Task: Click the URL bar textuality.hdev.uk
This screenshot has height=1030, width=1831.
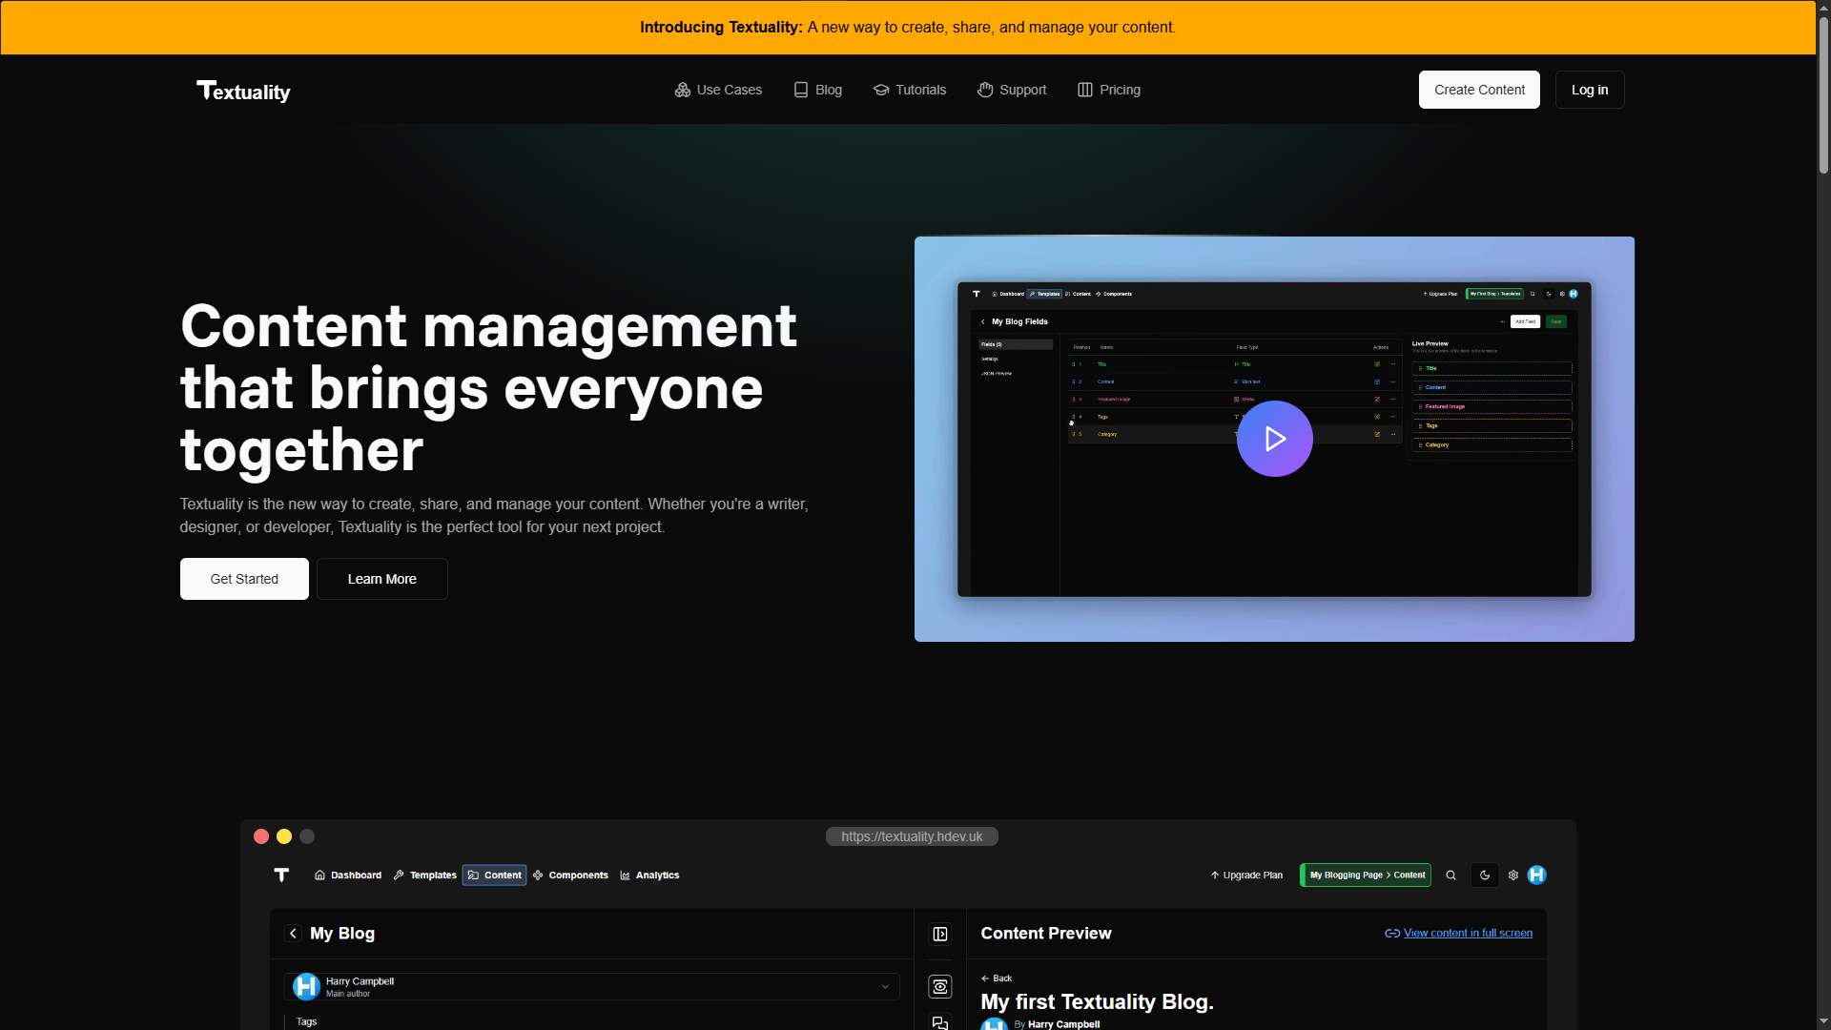Action: (912, 836)
